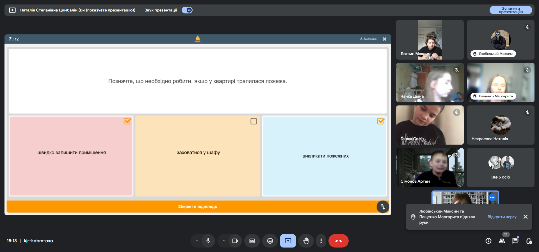This screenshot has width=539, height=252.
Task: Open host controls lock icon
Action: click(x=529, y=241)
